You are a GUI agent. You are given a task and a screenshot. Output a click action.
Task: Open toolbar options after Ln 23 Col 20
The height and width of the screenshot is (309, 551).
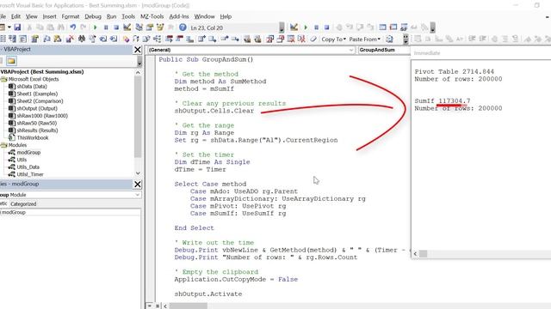coord(282,27)
